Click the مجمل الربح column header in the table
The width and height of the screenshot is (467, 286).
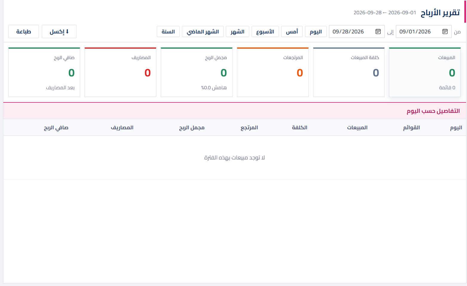pos(192,127)
